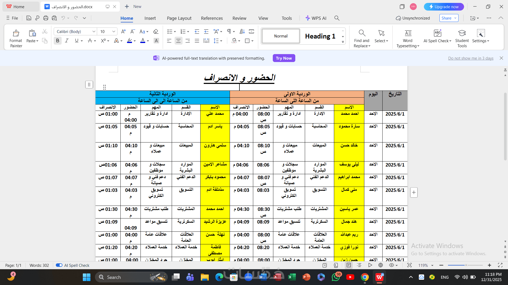508x285 pixels.
Task: Click the Center alignment icon
Action: pyautogui.click(x=179, y=41)
